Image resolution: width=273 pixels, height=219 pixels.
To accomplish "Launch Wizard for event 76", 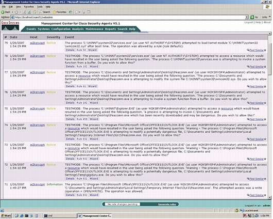I will click(x=94, y=103).
